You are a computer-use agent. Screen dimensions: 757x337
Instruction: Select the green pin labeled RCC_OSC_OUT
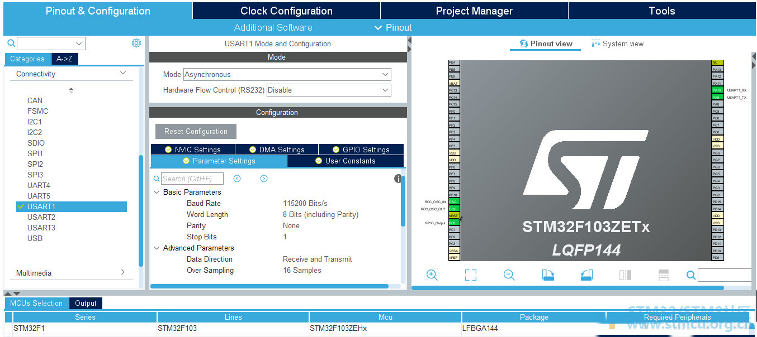pyautogui.click(x=453, y=209)
